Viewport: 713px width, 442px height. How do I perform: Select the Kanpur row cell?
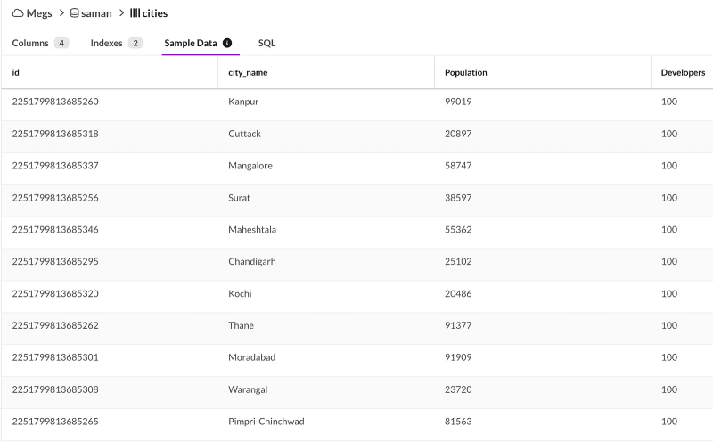[243, 102]
